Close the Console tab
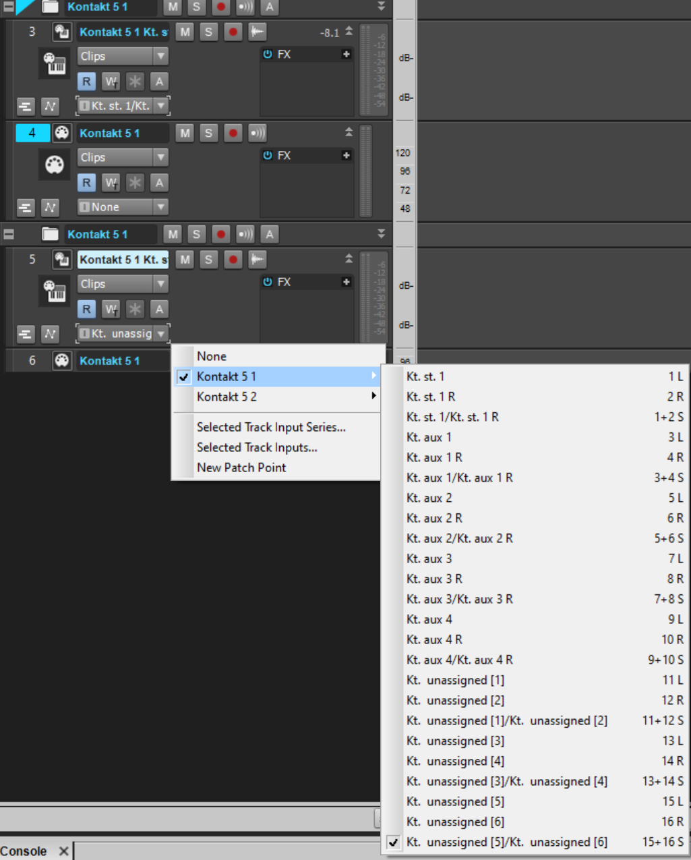Screen dimensions: 691x860 point(63,851)
